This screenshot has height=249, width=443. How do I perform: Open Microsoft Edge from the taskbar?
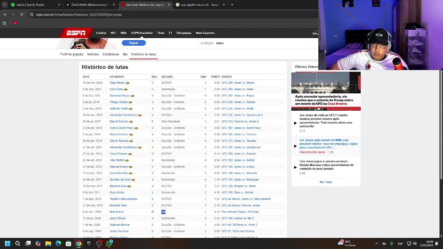(58, 243)
